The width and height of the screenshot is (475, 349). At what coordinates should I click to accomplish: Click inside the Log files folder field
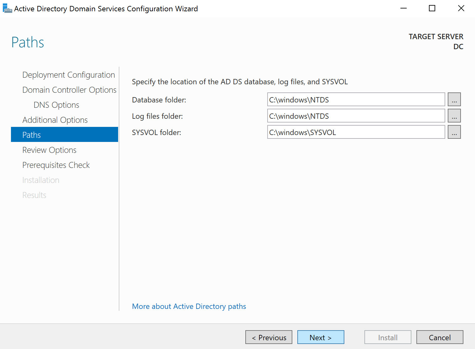[x=356, y=116]
